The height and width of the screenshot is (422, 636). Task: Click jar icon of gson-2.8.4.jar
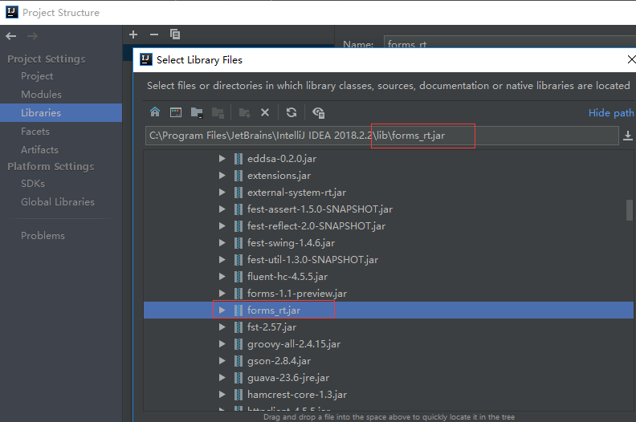238,360
